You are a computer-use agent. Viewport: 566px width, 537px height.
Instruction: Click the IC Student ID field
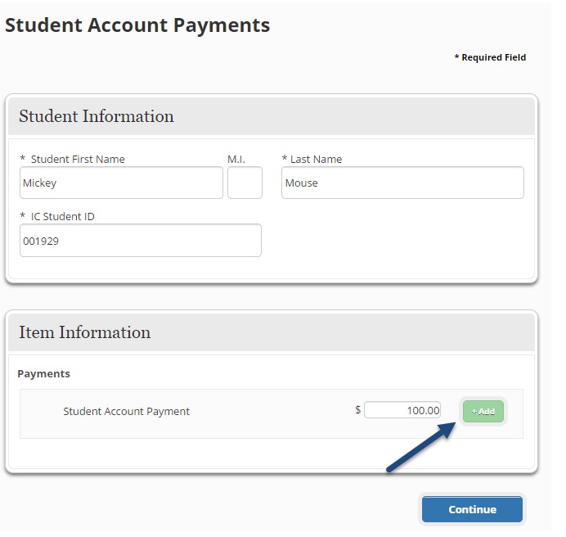click(141, 241)
